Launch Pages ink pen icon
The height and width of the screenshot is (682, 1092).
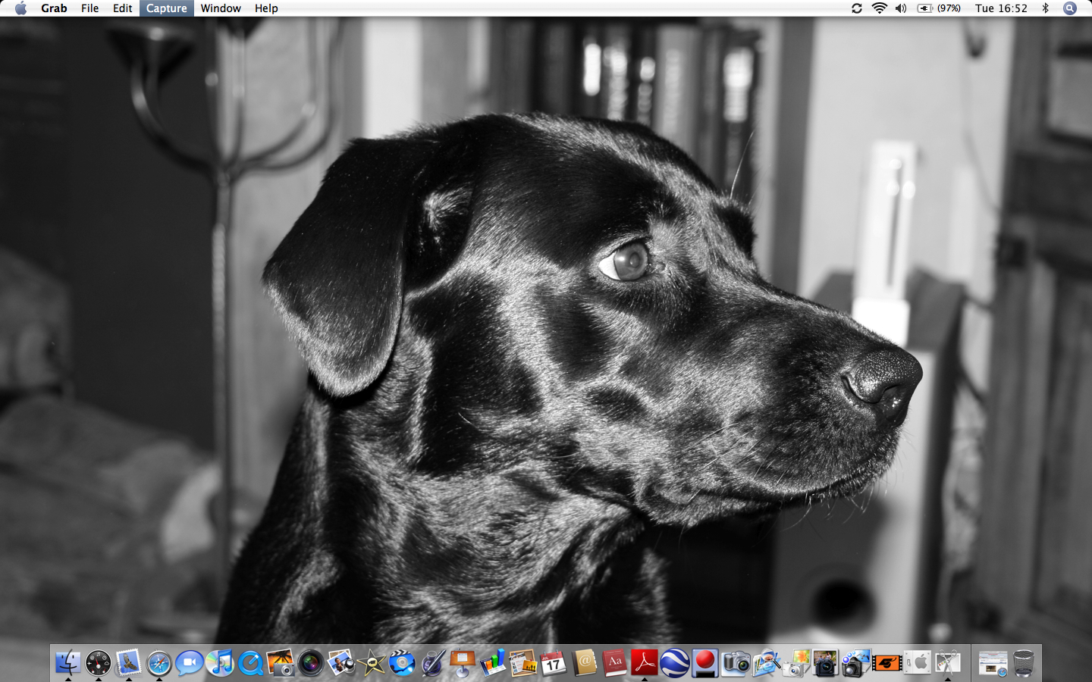click(x=432, y=663)
